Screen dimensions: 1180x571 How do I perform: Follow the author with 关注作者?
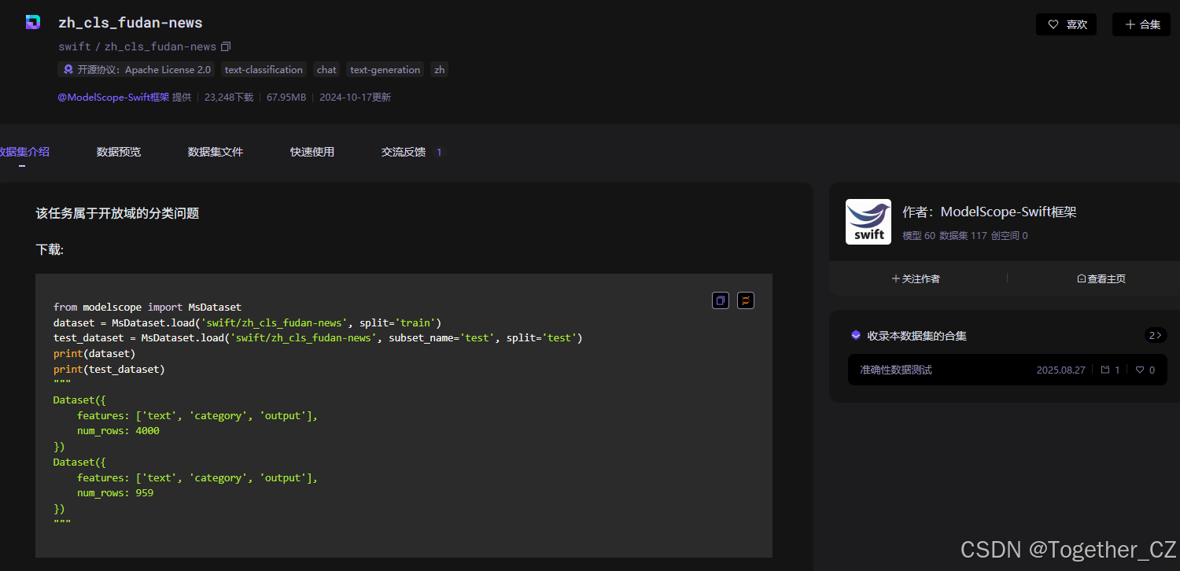[916, 278]
